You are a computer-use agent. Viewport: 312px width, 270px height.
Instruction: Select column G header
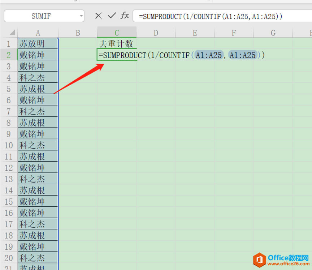(x=273, y=33)
